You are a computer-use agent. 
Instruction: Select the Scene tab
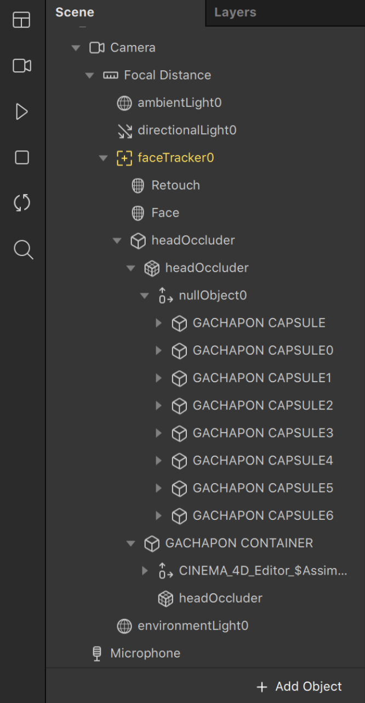coord(75,12)
